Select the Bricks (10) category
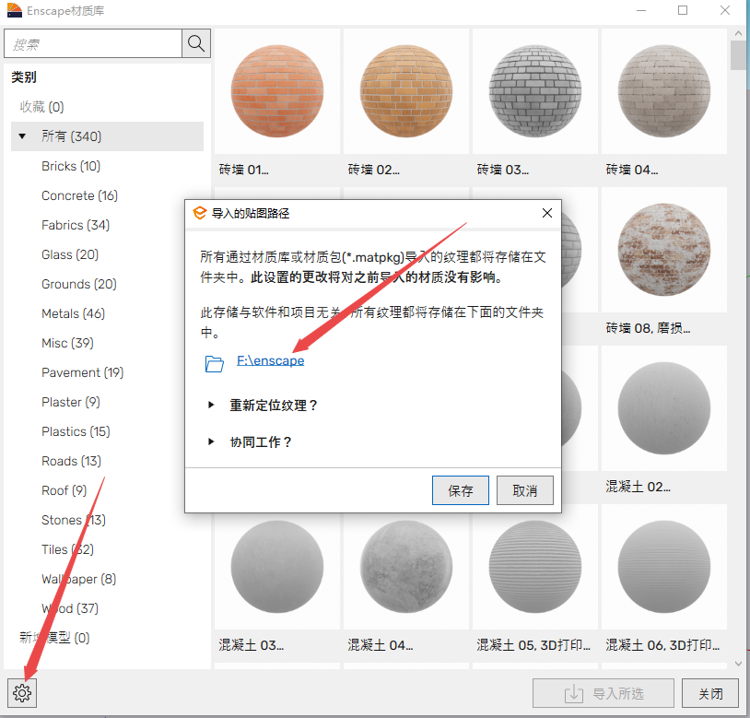 [x=71, y=166]
